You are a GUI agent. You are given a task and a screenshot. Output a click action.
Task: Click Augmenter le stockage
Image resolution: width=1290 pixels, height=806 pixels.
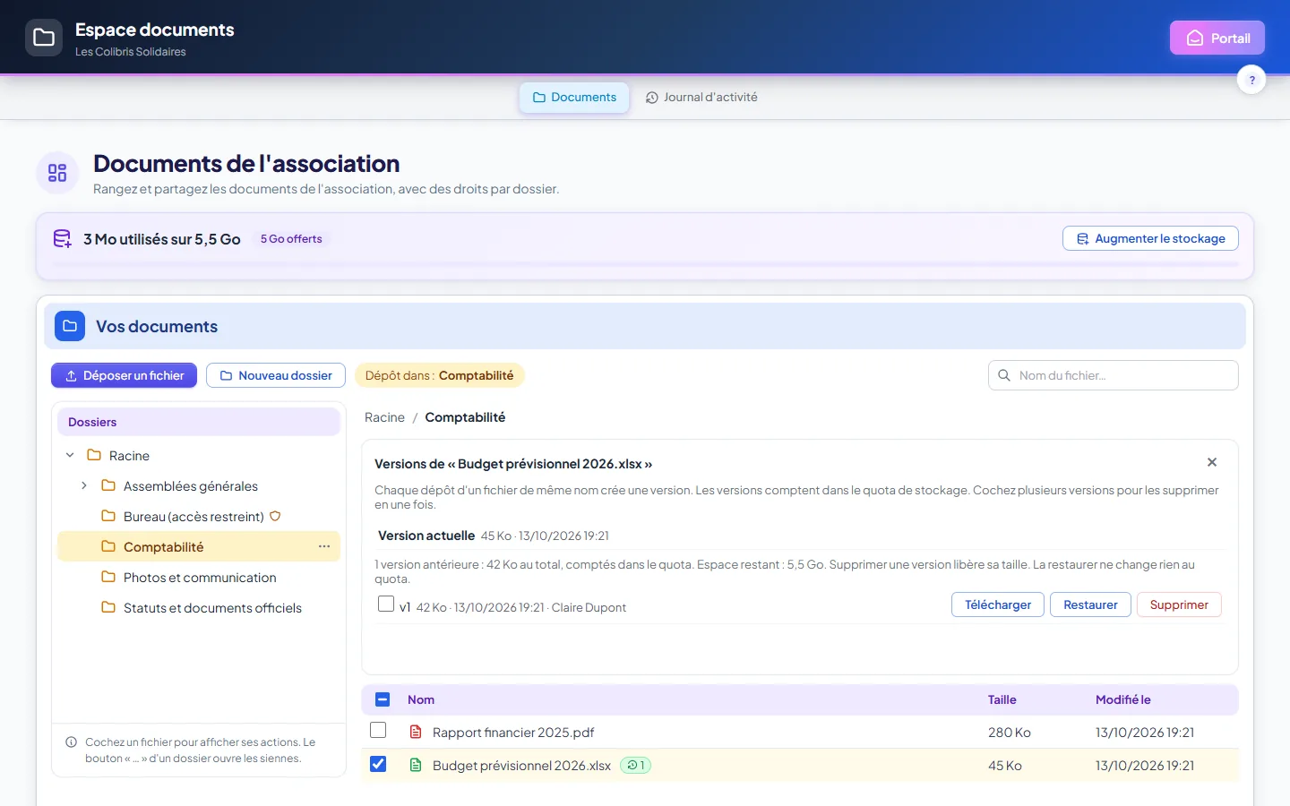click(1150, 238)
